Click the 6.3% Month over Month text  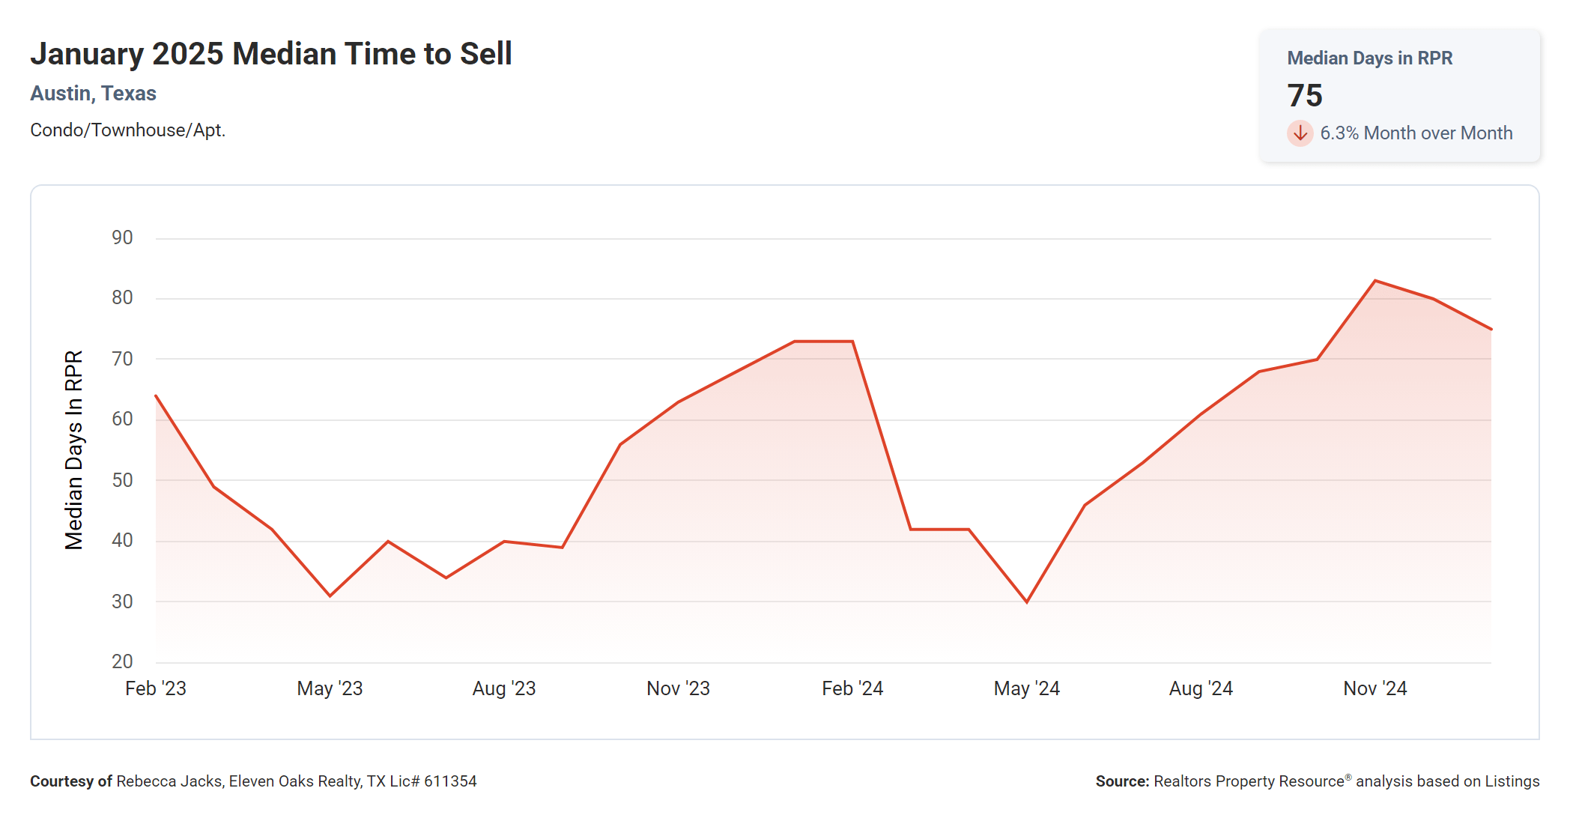[x=1416, y=133]
